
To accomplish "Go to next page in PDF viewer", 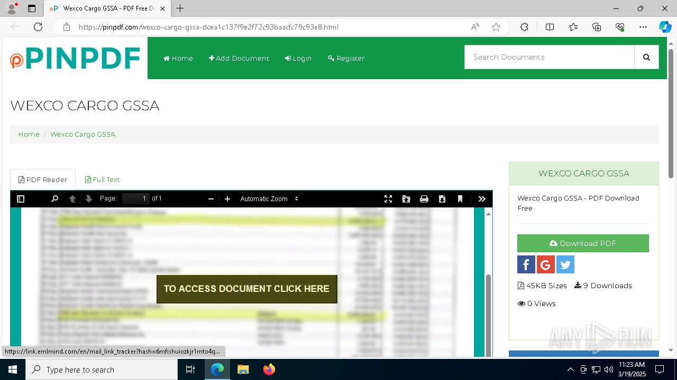I will tap(89, 199).
